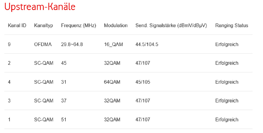
Task: Click the 64QAM modulation cell
Action: [x=112, y=82]
